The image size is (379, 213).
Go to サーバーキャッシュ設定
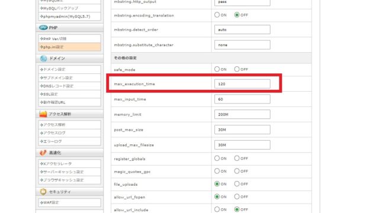click(x=69, y=172)
